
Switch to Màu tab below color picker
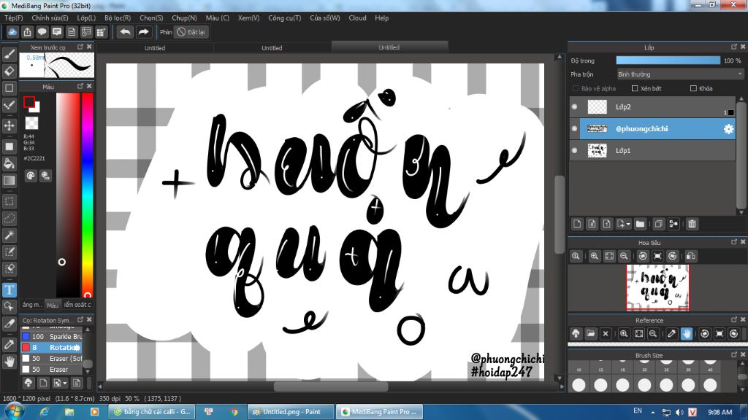53,305
